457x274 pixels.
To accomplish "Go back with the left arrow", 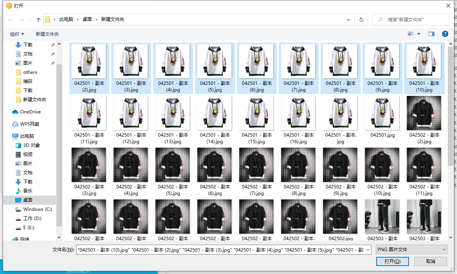I will click(x=10, y=19).
